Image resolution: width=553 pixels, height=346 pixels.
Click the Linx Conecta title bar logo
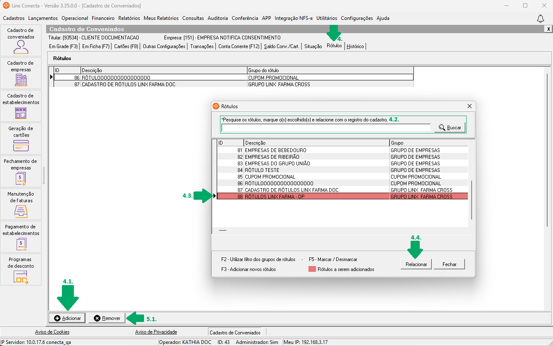coord(6,6)
